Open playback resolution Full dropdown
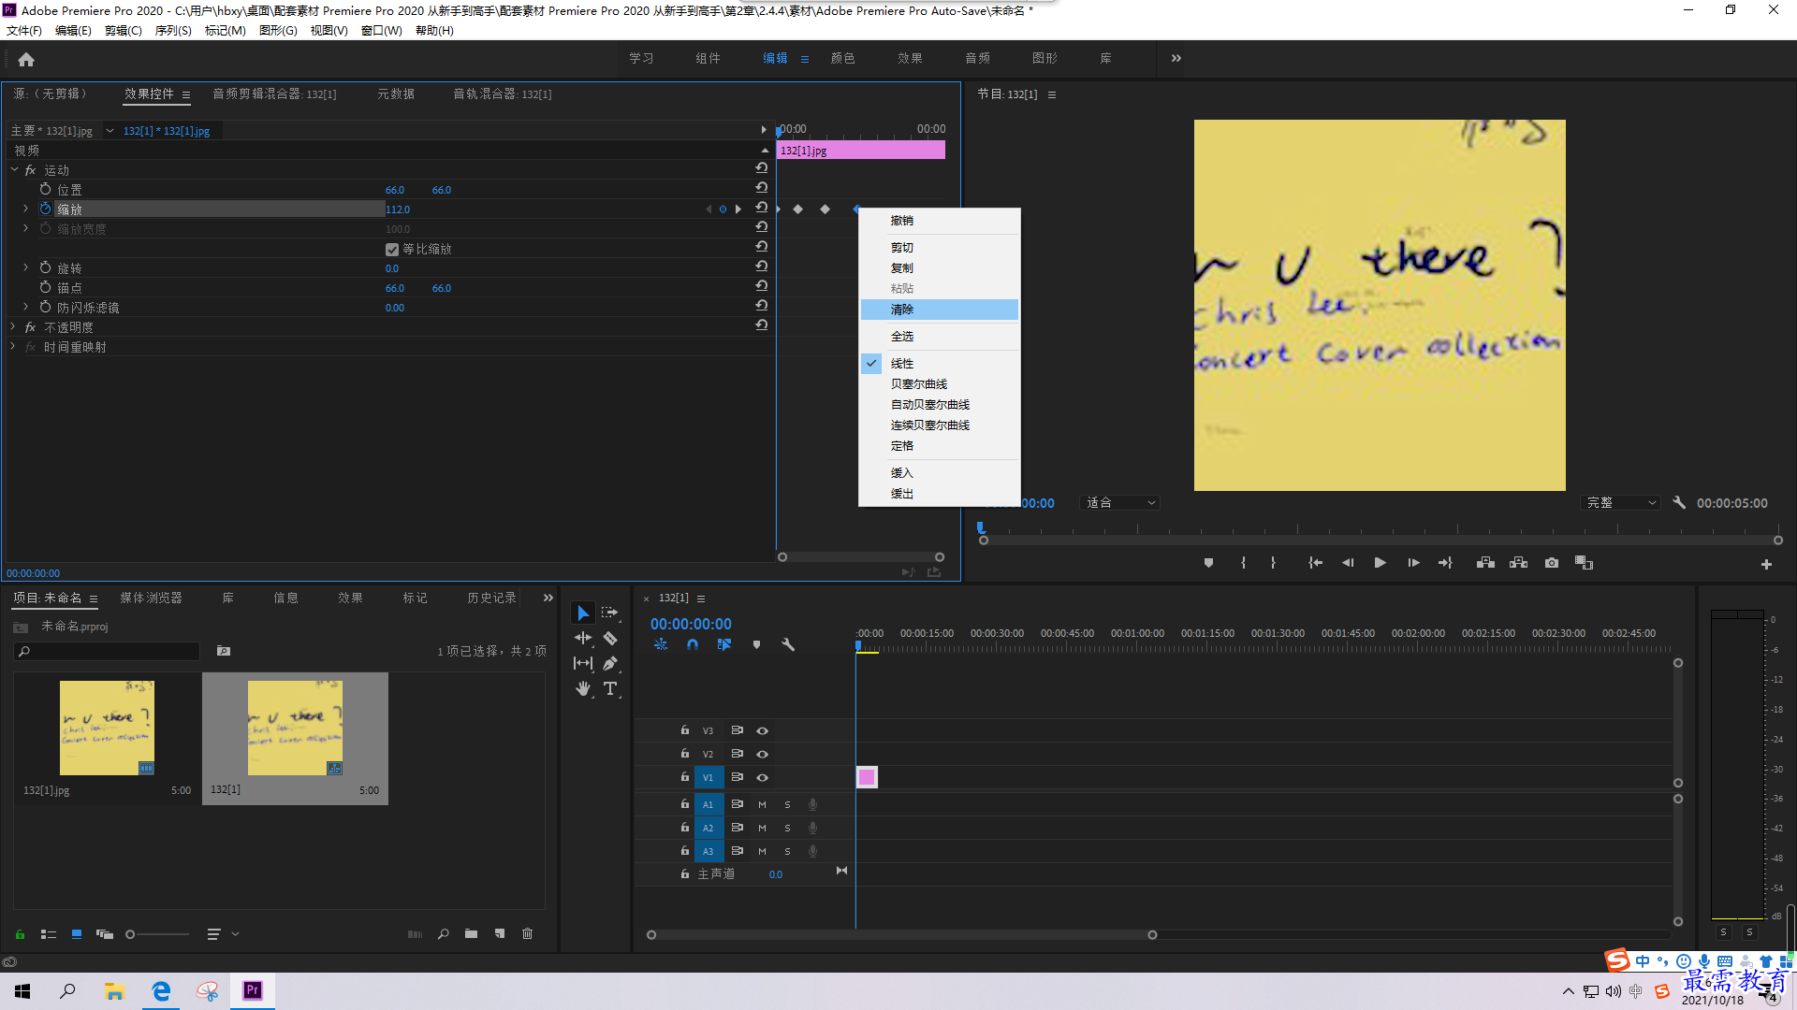 (x=1621, y=502)
